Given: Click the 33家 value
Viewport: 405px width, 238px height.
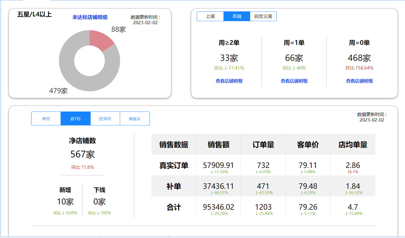Looking at the screenshot, I should pos(229,58).
